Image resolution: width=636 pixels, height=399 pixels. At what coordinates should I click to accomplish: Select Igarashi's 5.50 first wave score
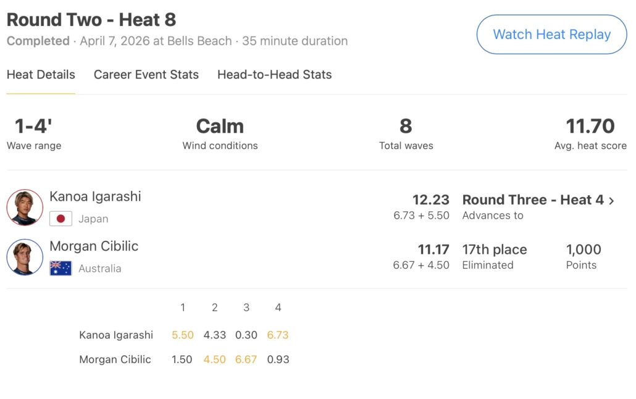click(x=183, y=335)
